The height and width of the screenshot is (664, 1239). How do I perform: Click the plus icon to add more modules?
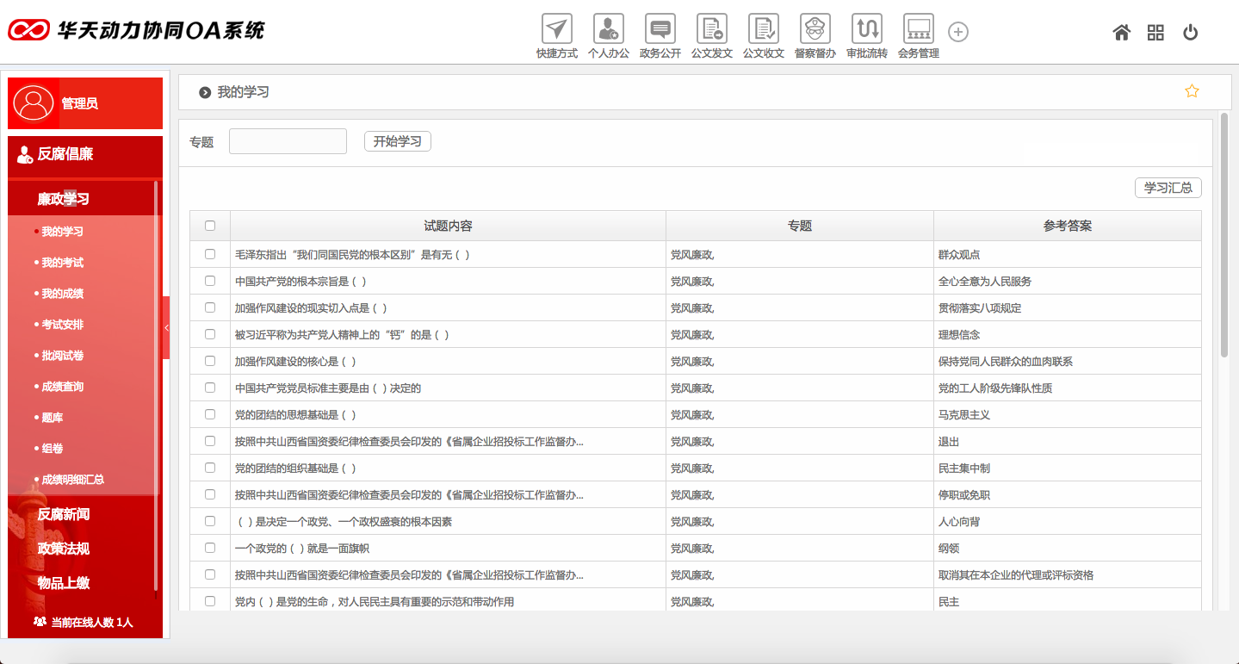pos(957,31)
